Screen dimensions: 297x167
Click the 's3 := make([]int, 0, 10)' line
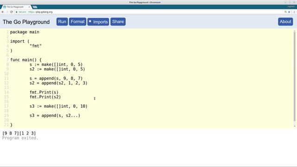pos(58,106)
